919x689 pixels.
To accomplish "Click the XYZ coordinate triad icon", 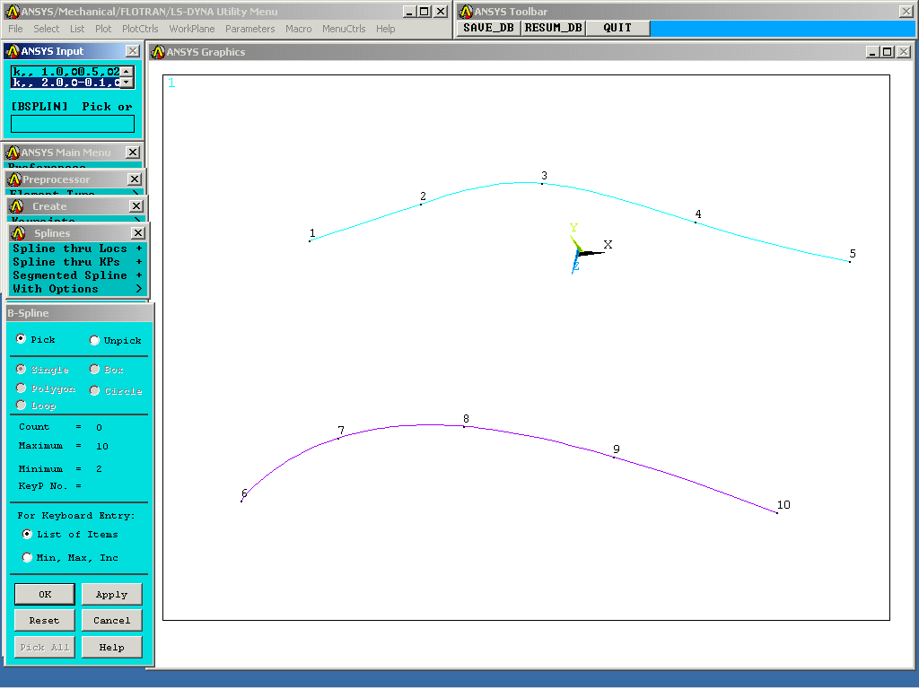I will (589, 248).
